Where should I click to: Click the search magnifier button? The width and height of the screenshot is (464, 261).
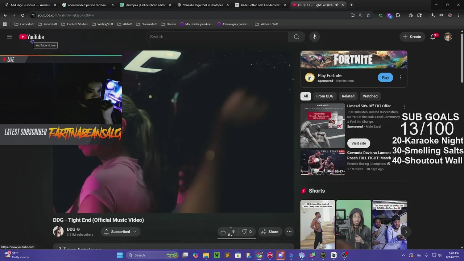(x=297, y=37)
